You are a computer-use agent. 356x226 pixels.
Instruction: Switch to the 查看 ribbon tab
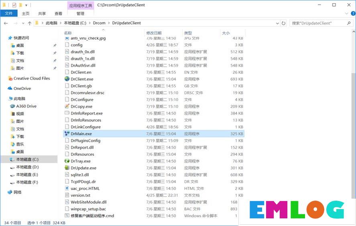[58, 14]
